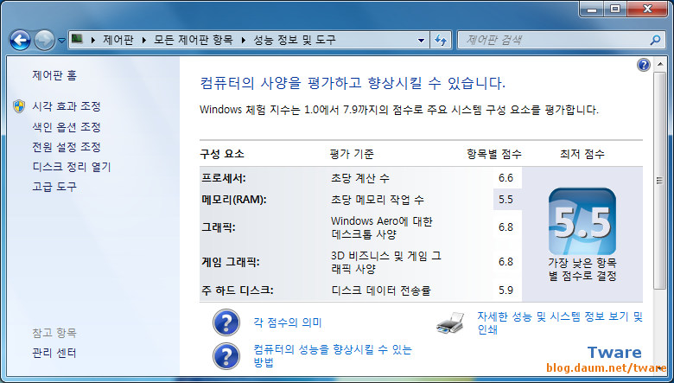Open 관리 센터 link
Screen dimensions: 674x383
(54, 353)
